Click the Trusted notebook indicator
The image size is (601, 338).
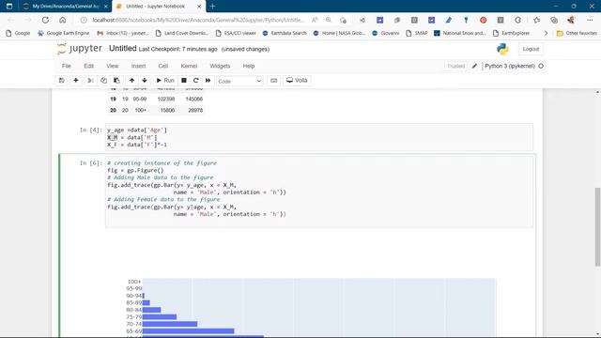pyautogui.click(x=455, y=66)
